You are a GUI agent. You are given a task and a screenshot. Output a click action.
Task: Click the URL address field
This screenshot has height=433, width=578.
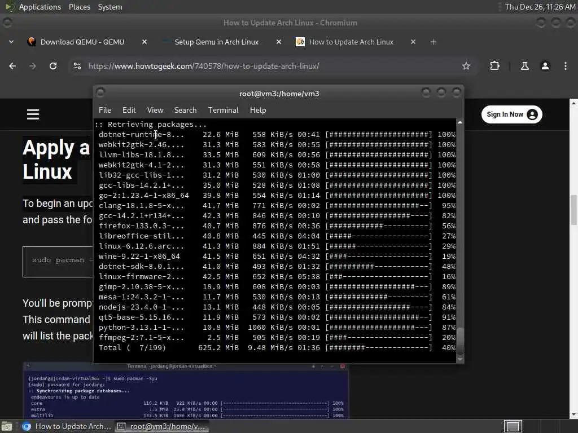[273, 66]
